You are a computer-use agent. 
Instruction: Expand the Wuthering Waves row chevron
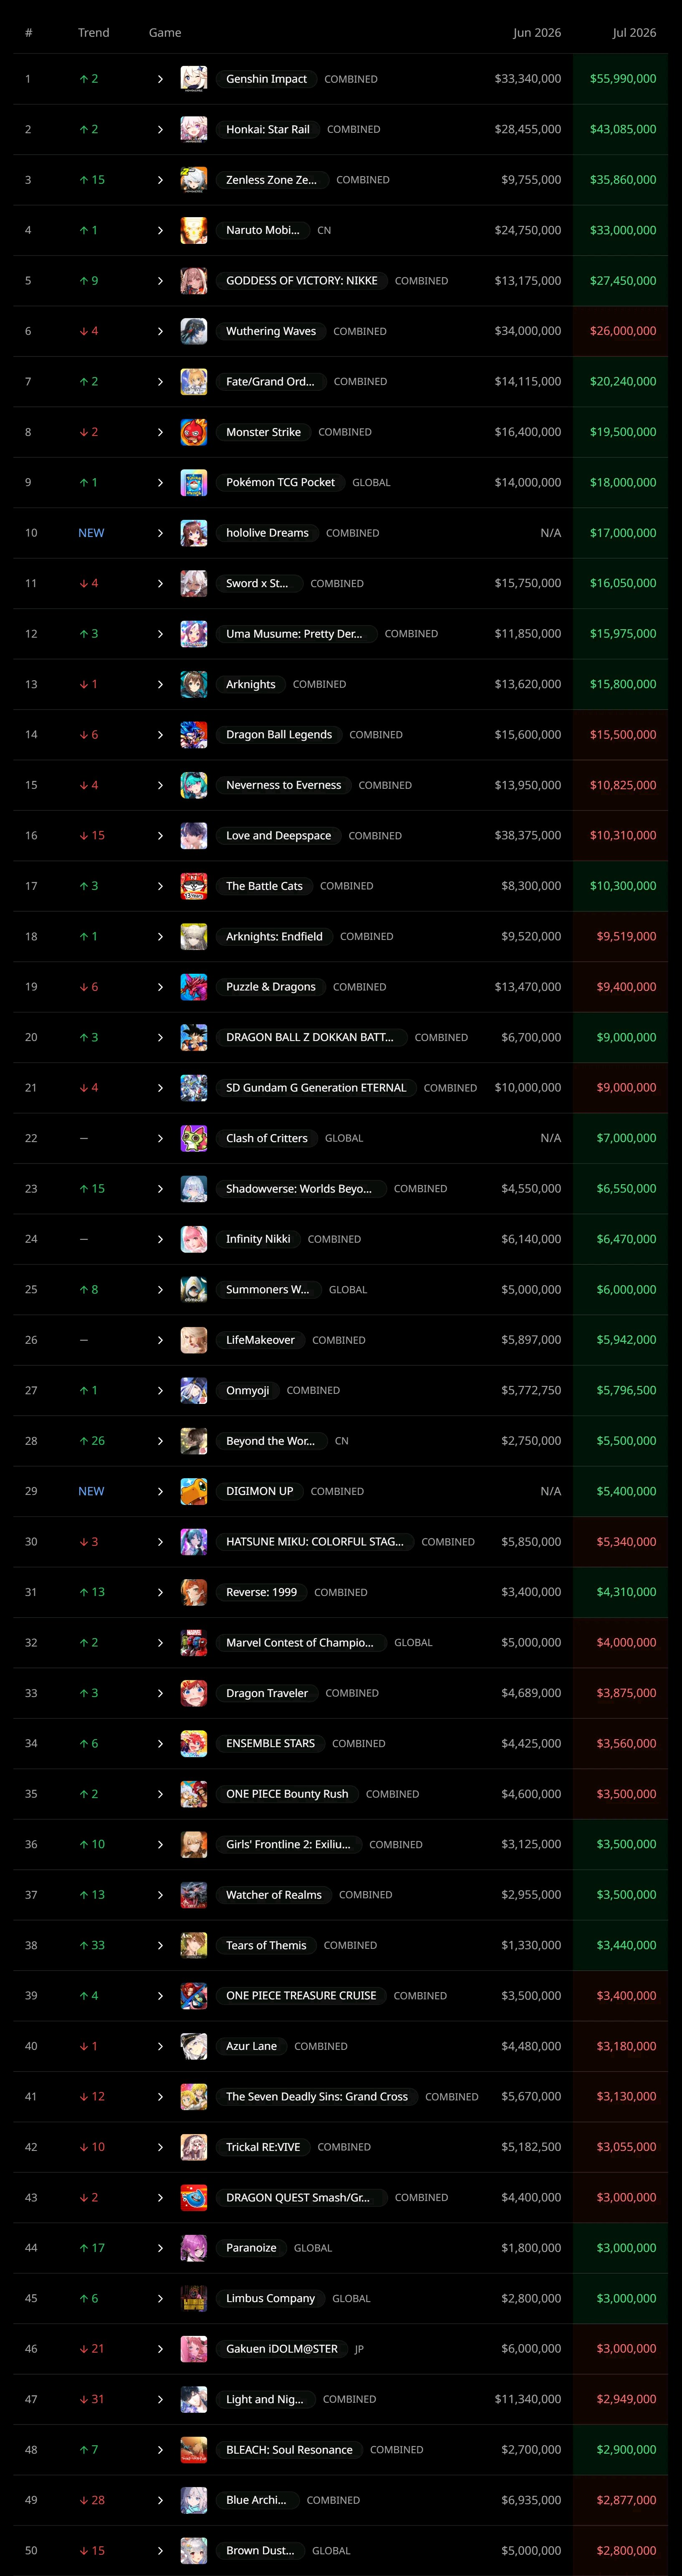pos(160,331)
